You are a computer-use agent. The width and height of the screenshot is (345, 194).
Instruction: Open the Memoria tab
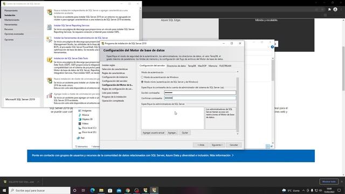click(213, 66)
